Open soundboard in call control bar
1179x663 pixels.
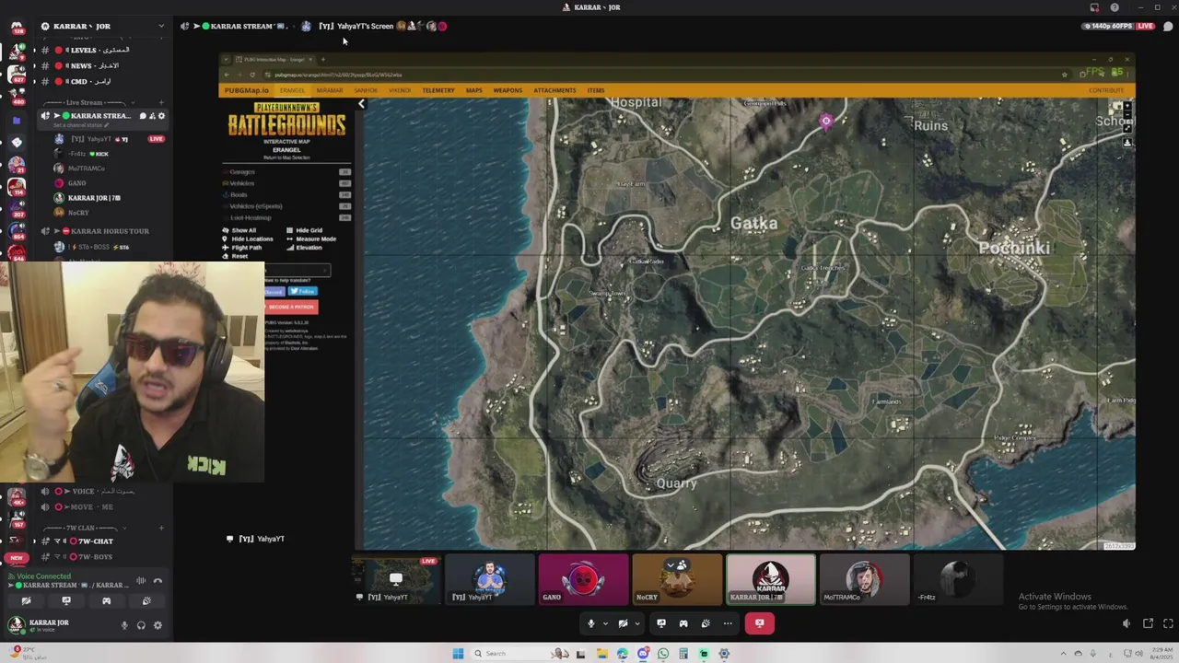pyautogui.click(x=706, y=623)
